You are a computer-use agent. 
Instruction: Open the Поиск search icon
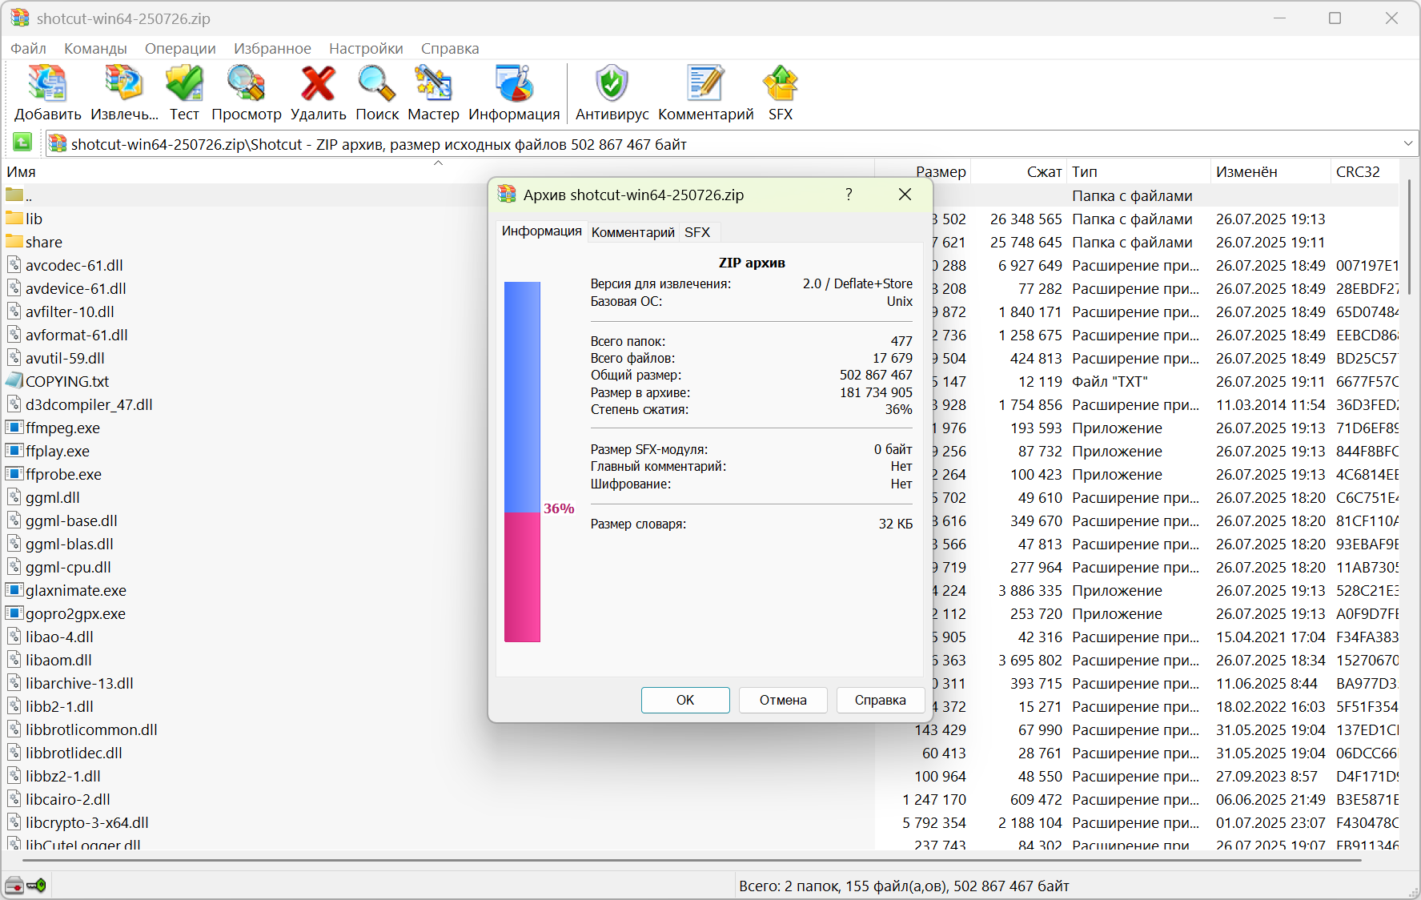click(x=376, y=84)
